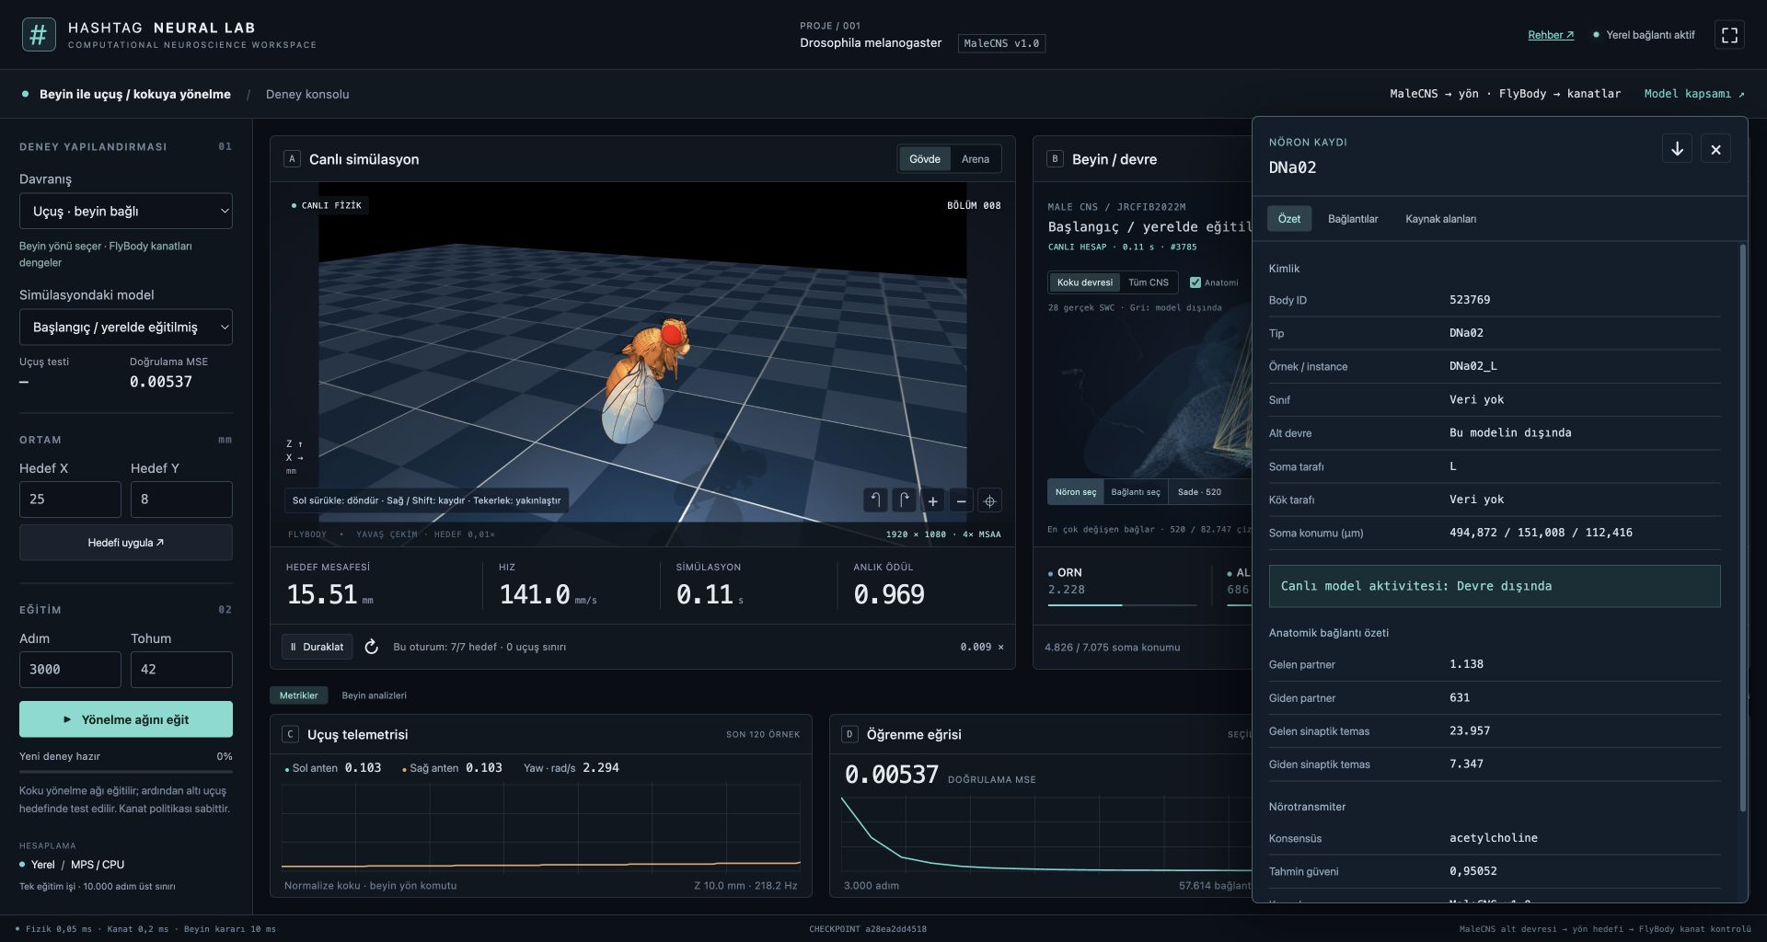Open the Simülasyondaki model dropdown
This screenshot has width=1767, height=942.
(126, 327)
